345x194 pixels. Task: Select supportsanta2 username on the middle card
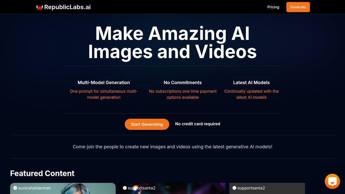pyautogui.click(x=141, y=188)
